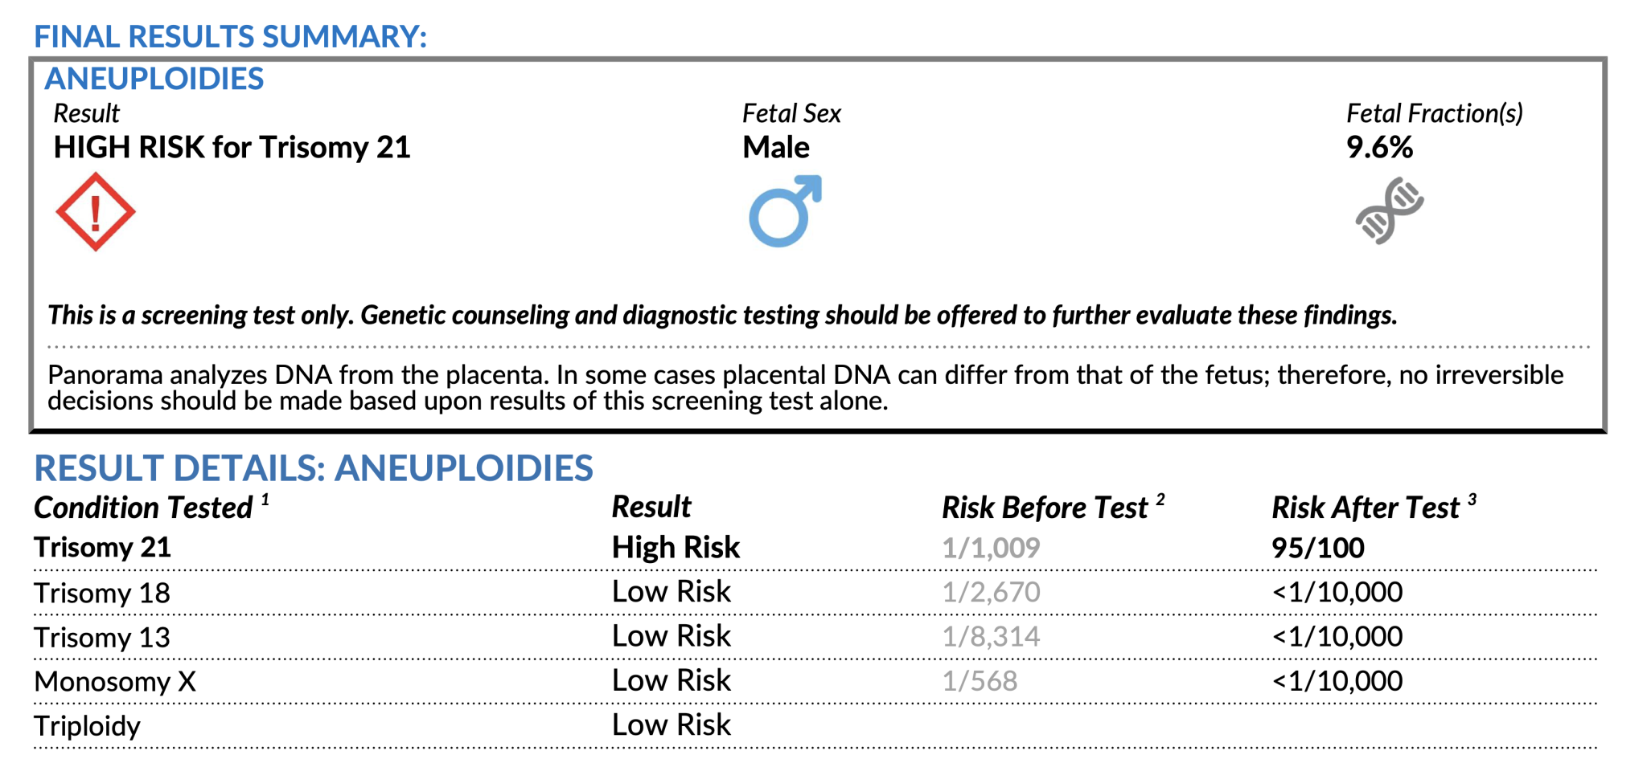Select the Aneuploidies section title
Image resolution: width=1647 pixels, height=759 pixels.
point(154,79)
